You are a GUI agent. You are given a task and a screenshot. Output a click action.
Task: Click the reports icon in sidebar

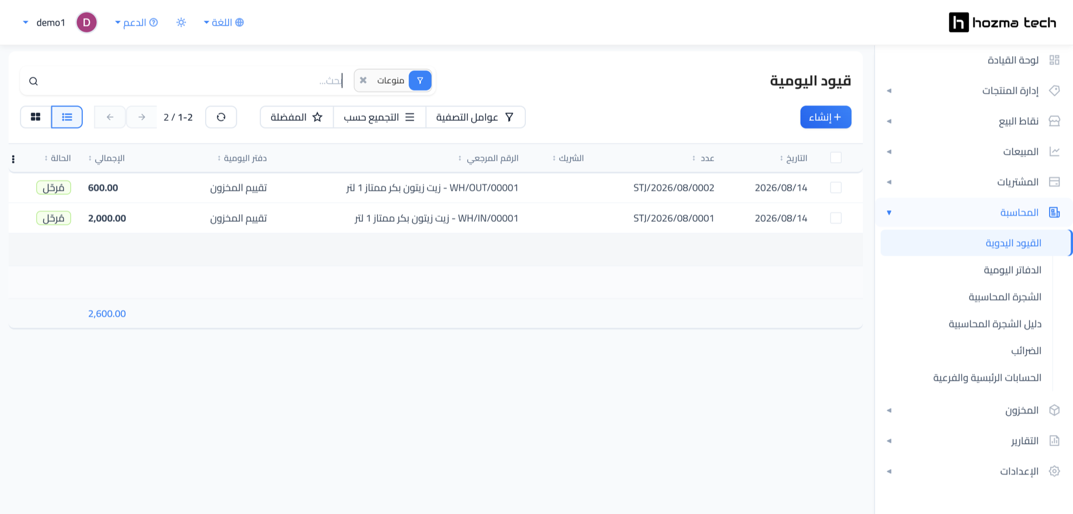click(1055, 441)
